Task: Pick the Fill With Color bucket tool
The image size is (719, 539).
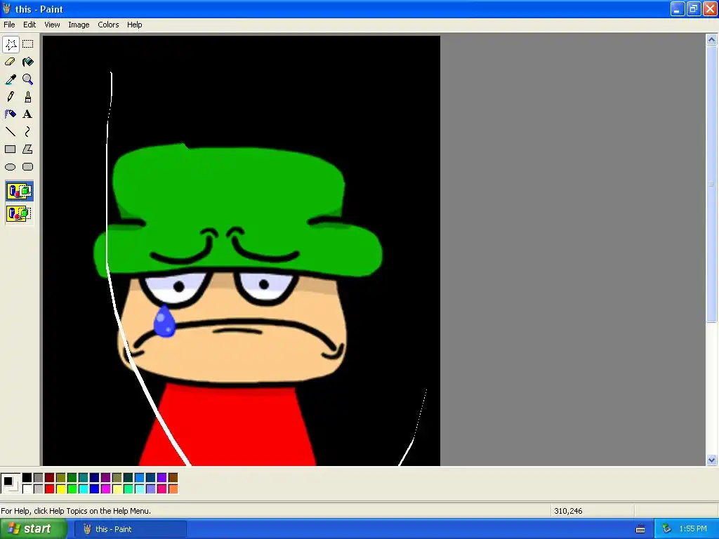Action: click(28, 62)
